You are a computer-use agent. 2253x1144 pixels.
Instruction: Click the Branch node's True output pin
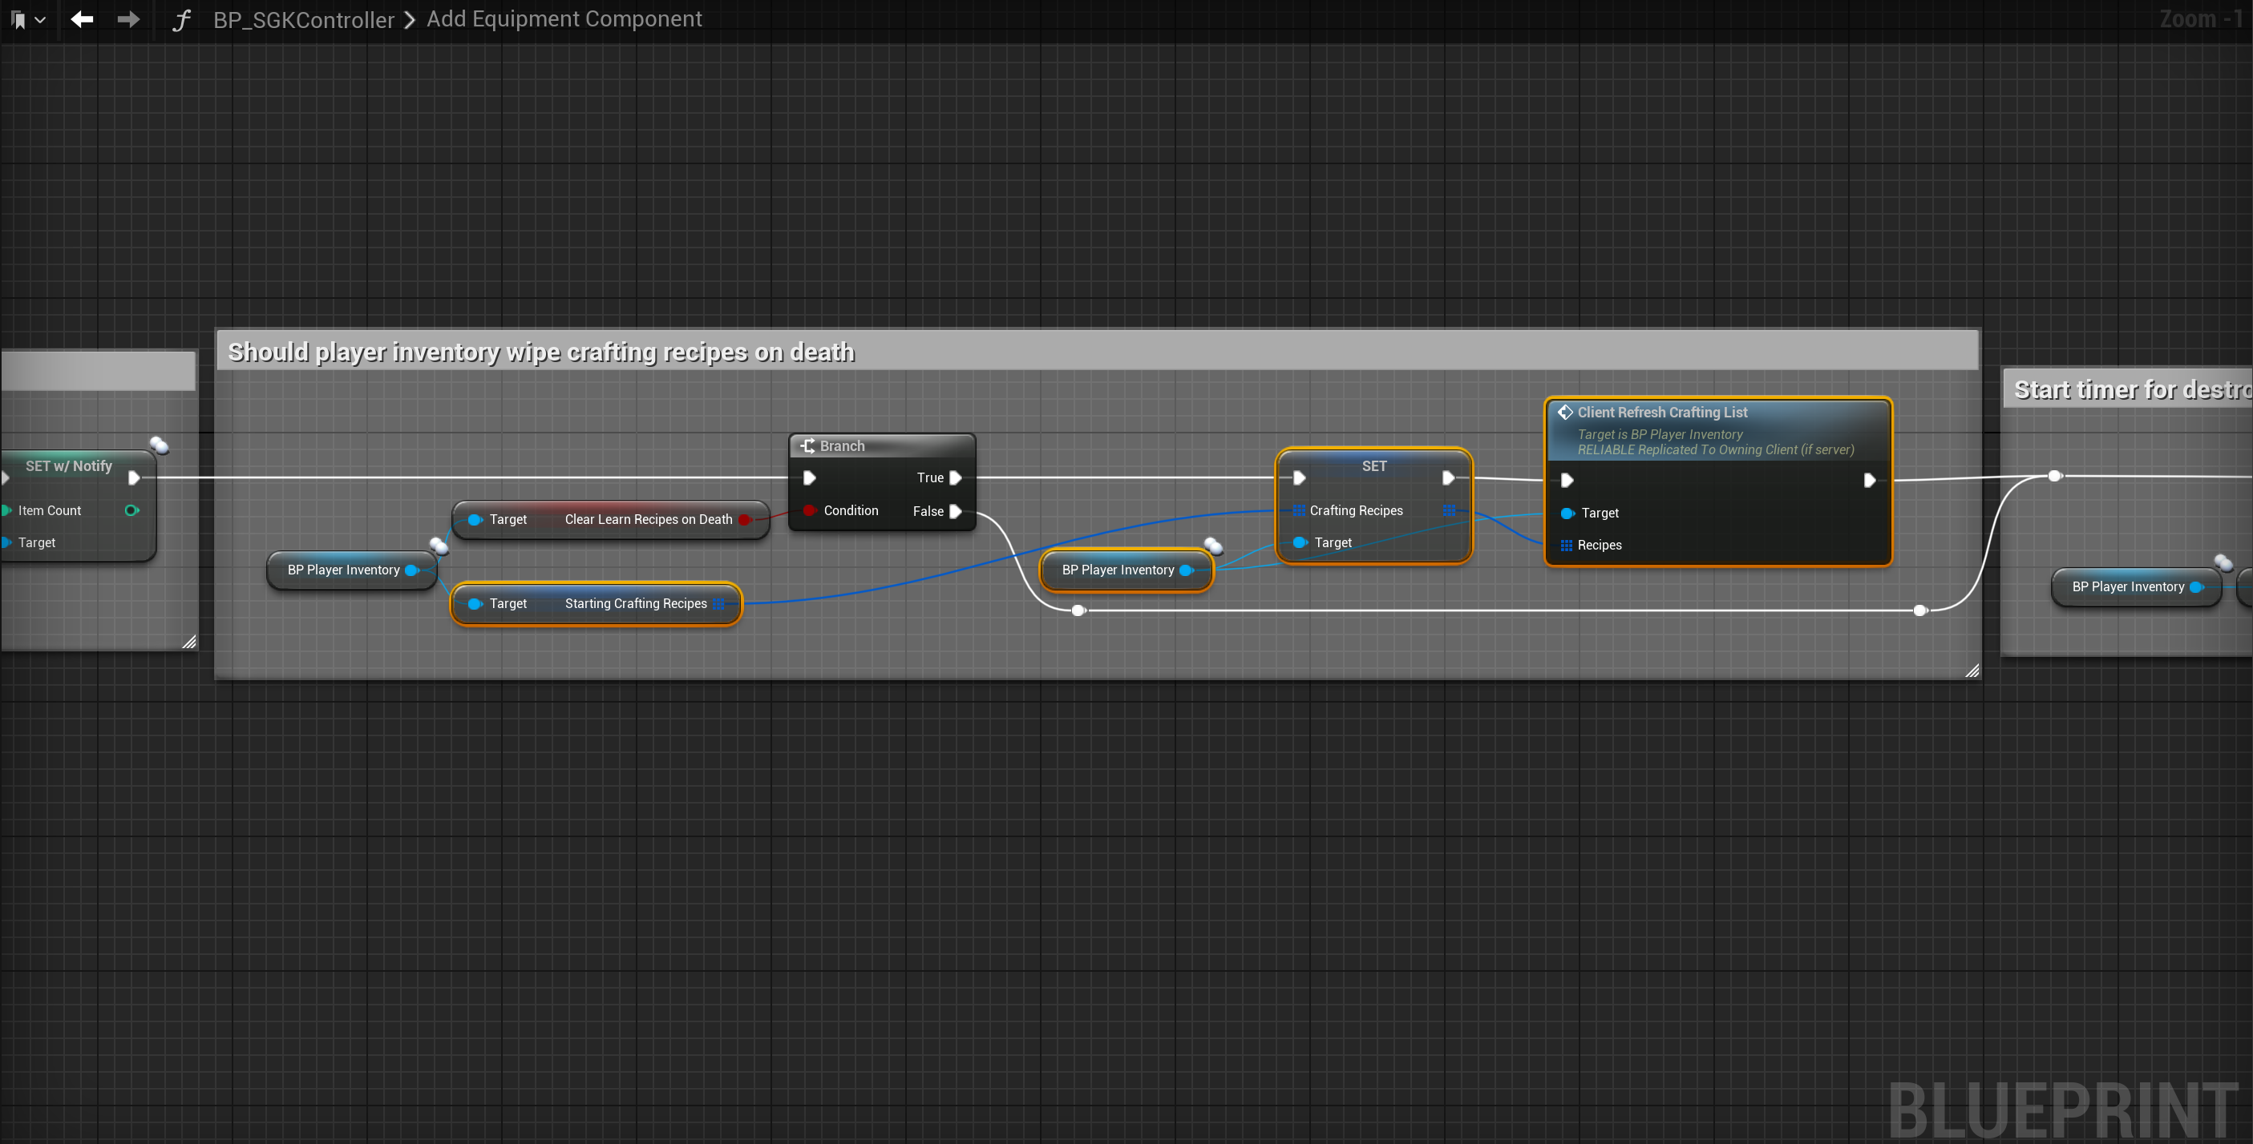pos(956,478)
